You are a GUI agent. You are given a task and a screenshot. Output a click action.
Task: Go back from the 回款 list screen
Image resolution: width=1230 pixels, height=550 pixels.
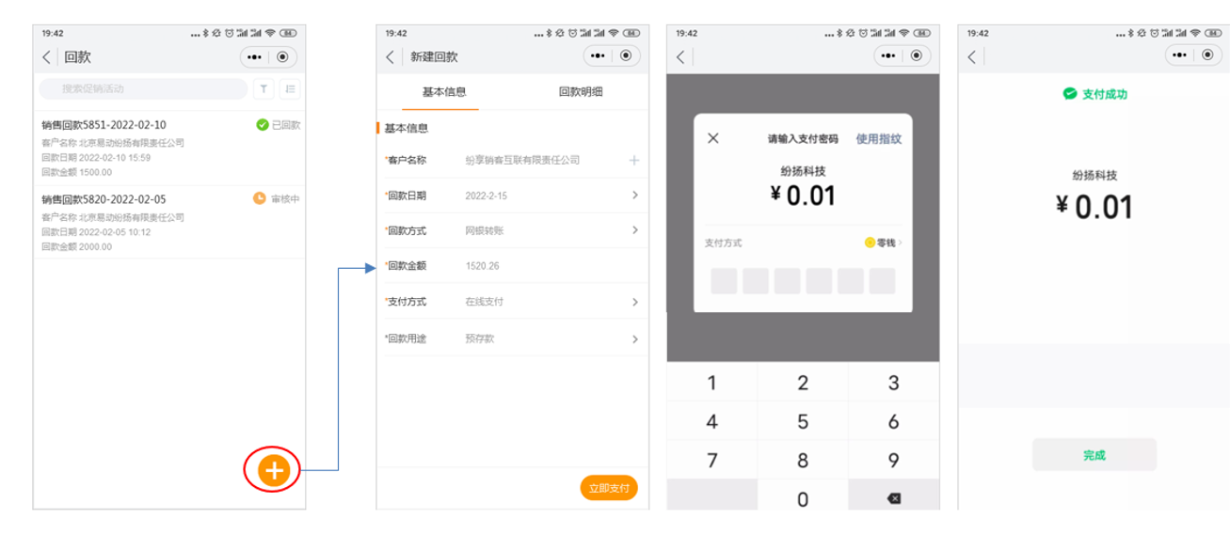[46, 57]
